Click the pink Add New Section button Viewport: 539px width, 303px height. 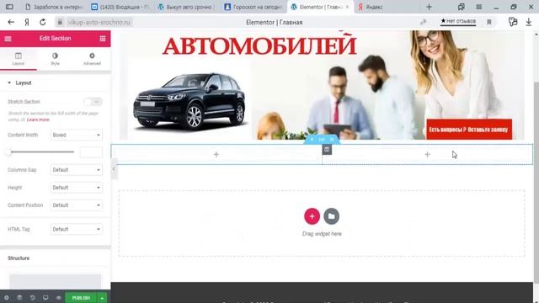coord(312,216)
